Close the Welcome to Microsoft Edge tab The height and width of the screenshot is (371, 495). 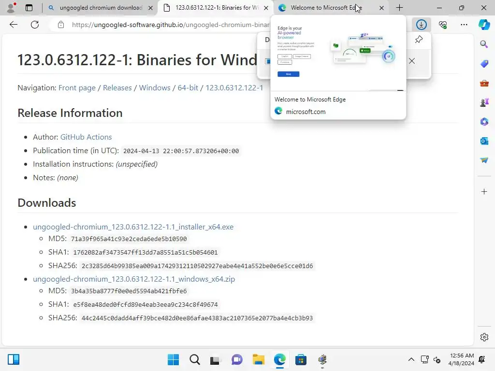tap(381, 8)
